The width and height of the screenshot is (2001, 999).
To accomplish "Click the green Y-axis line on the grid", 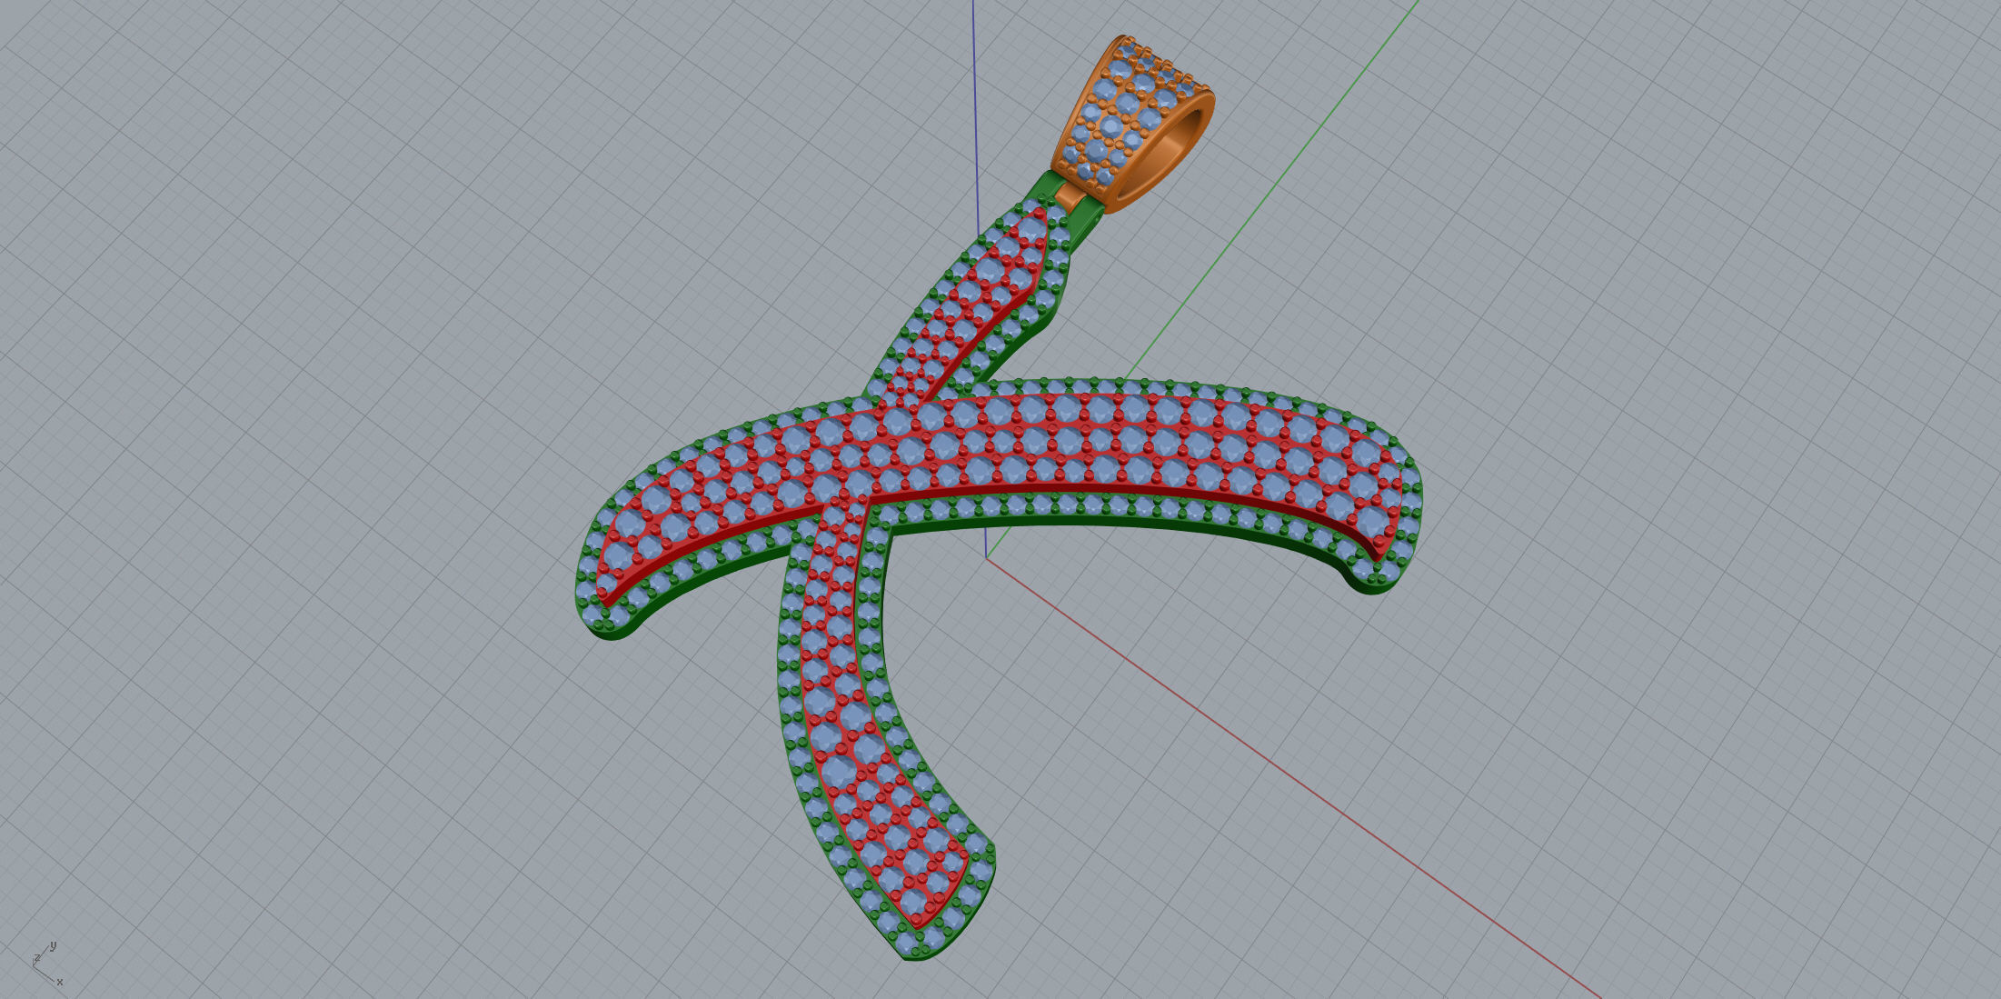I will point(1272,189).
